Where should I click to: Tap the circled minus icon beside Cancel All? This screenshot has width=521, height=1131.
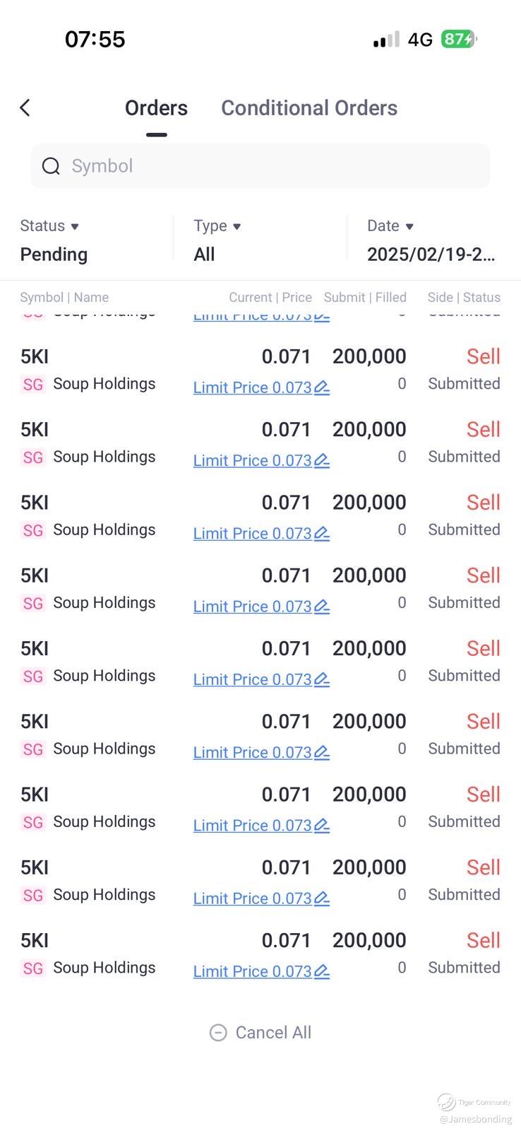click(x=218, y=1033)
